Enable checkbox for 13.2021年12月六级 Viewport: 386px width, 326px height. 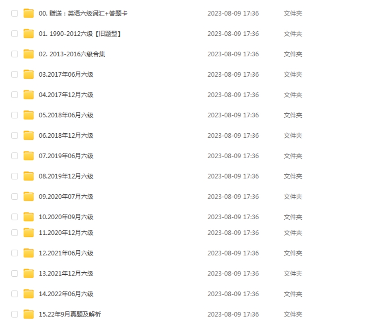click(15, 273)
